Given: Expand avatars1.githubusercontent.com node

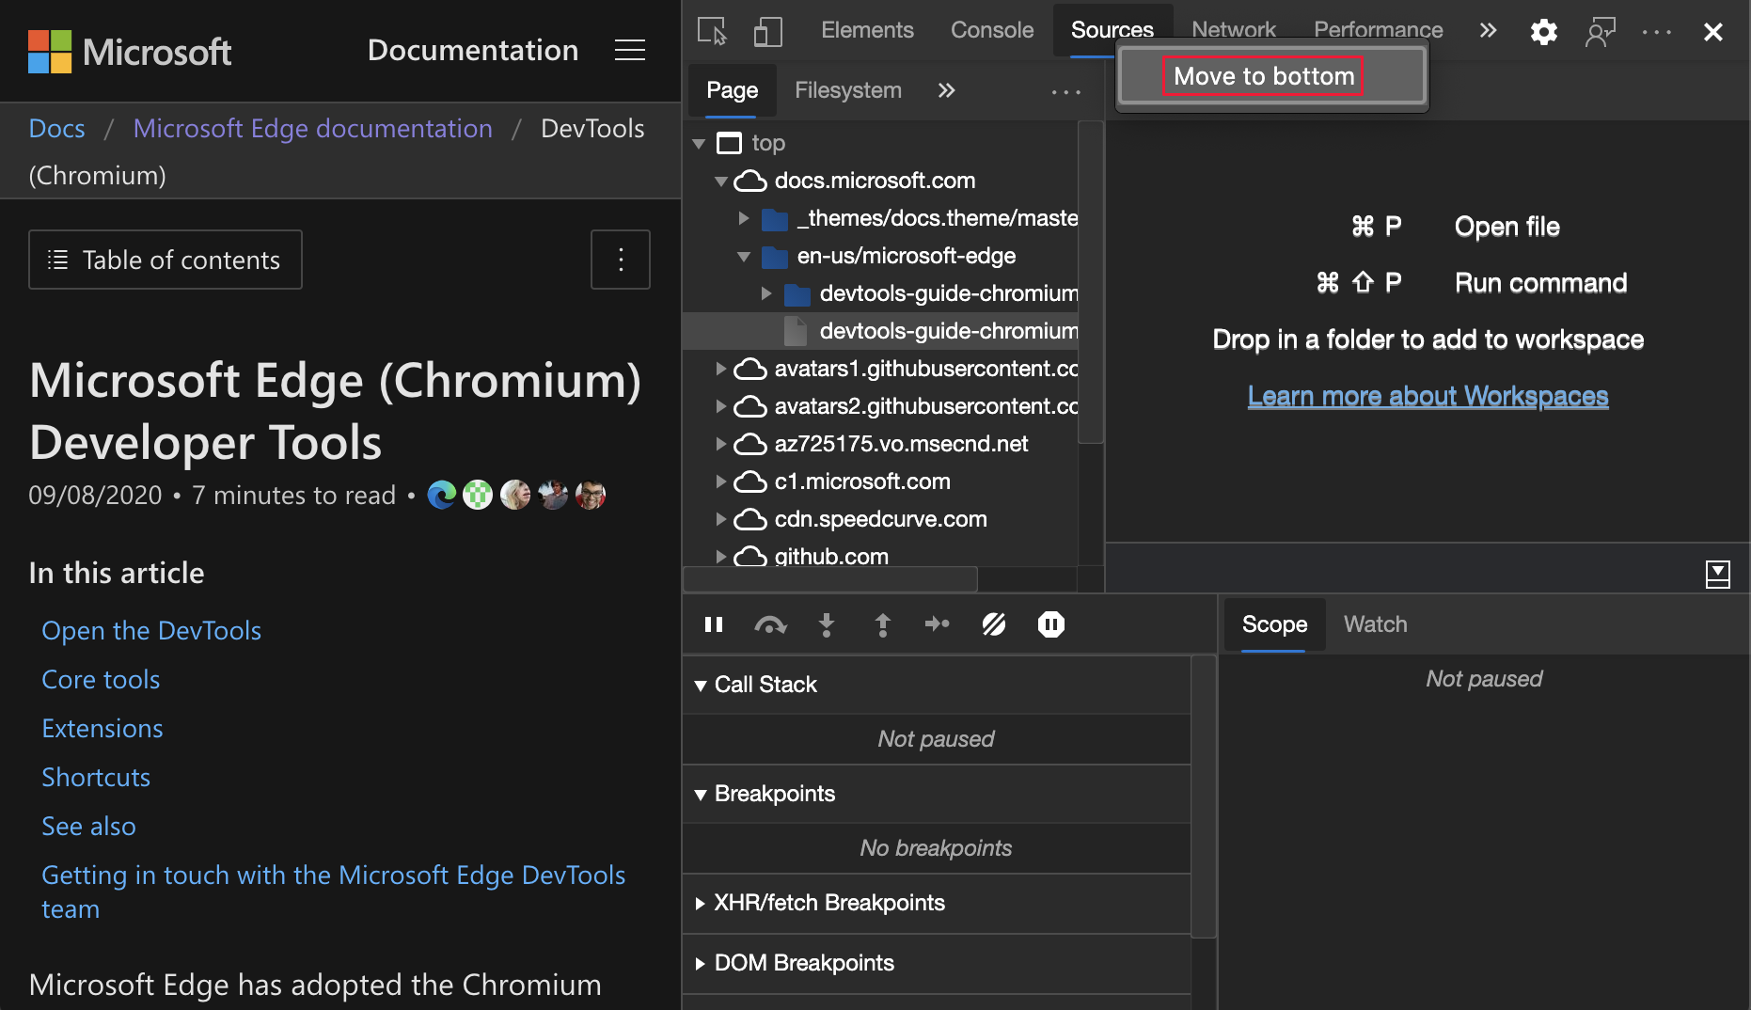Looking at the screenshot, I should 721,369.
